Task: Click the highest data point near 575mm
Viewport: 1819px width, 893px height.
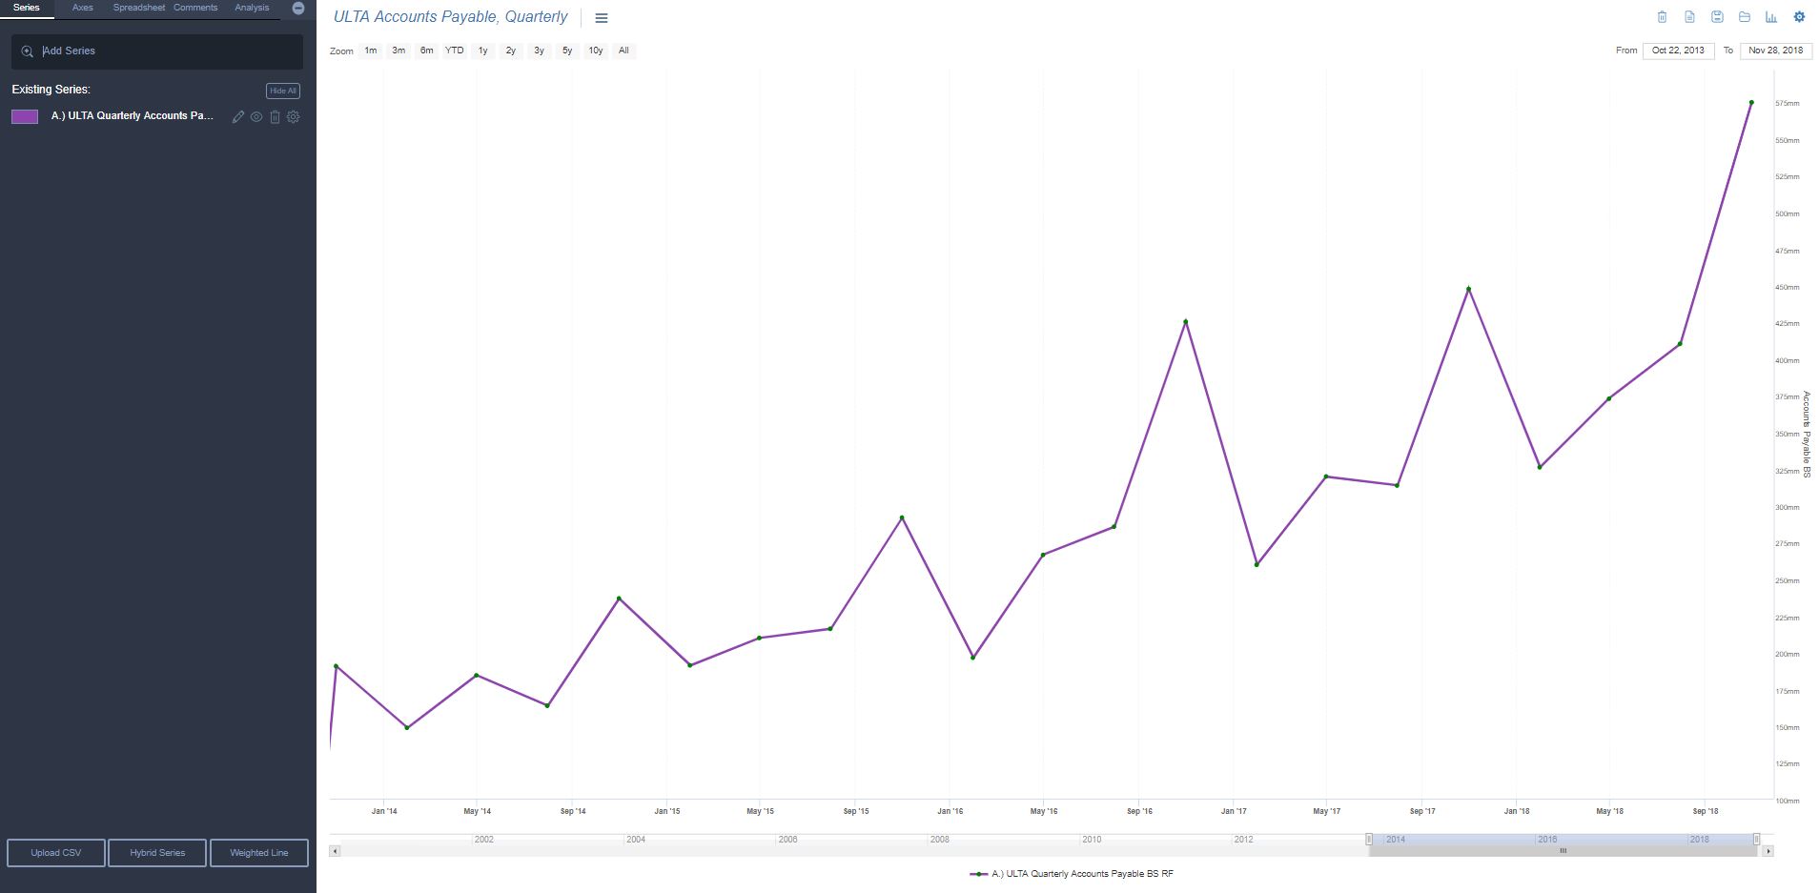Action: pyautogui.click(x=1751, y=103)
